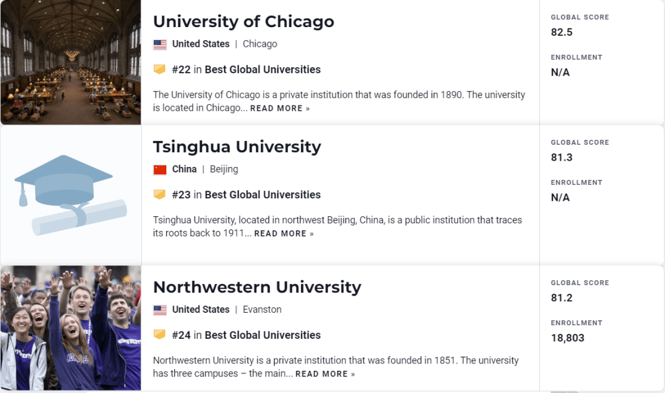Screen dimensions: 665x393
Task: Click READ MORE under Northwestern's description
Action: (x=321, y=373)
